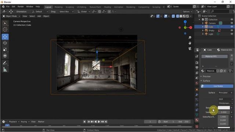The height and width of the screenshot is (132, 235).
Task: Hide the Camera in outliner
Action: 232,23
